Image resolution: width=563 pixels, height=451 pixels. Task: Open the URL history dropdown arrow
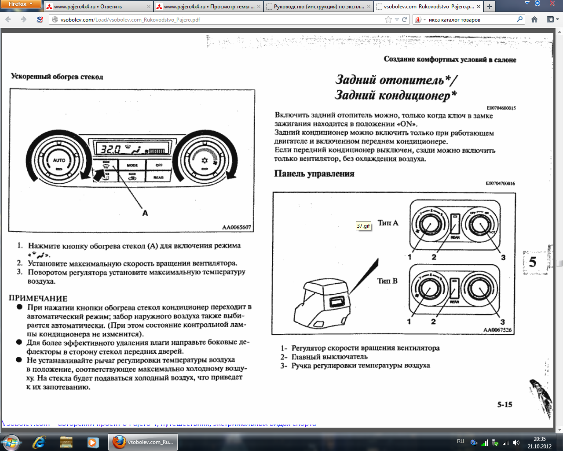[397, 19]
